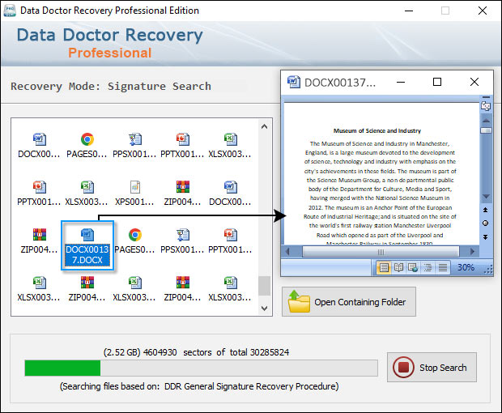502x413 pixels.
Task: Click preview vertical scrollbar down arrow
Action: click(x=486, y=196)
